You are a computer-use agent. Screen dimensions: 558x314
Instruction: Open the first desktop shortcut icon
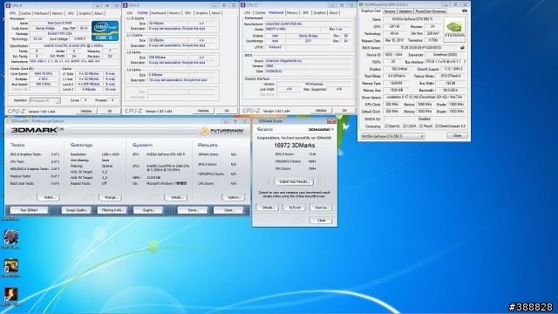pyautogui.click(x=11, y=237)
